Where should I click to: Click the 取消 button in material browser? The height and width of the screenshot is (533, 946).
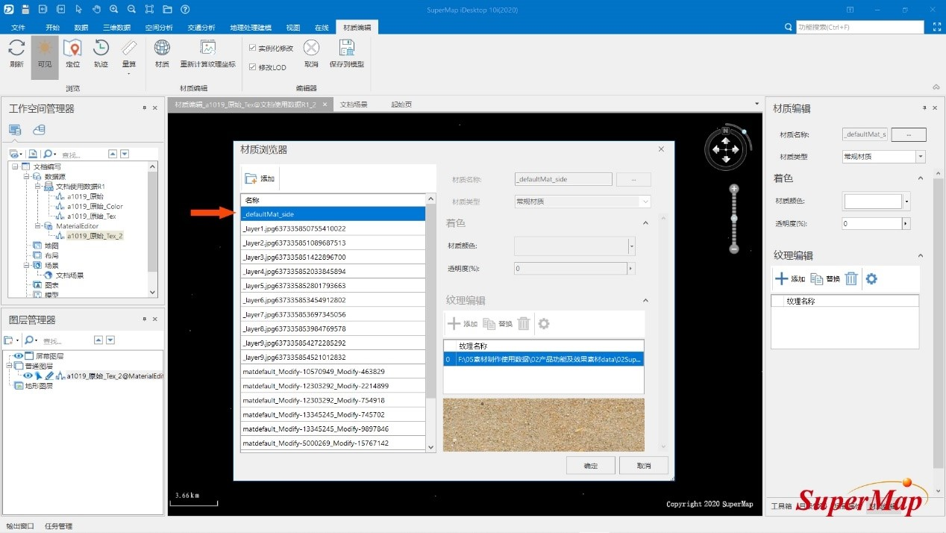tap(643, 465)
